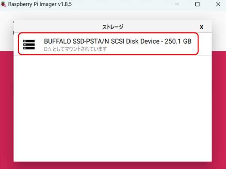Maximize the Raspberry Pi Imager window
This screenshot has height=169, width=226.
(x=197, y=4)
